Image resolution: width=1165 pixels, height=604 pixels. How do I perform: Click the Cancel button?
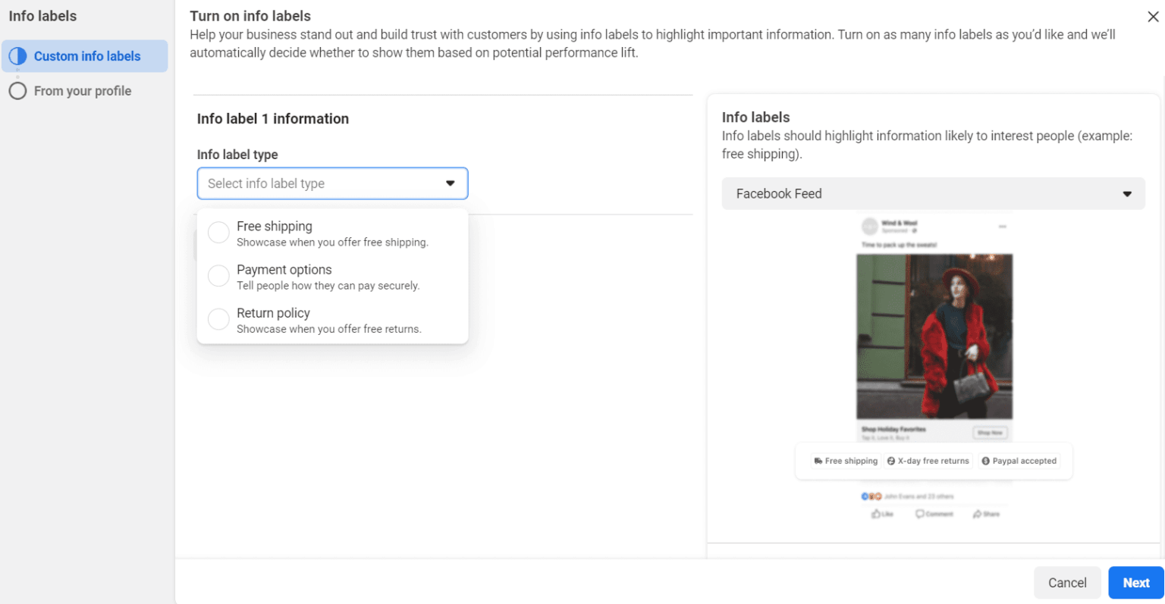(x=1067, y=582)
